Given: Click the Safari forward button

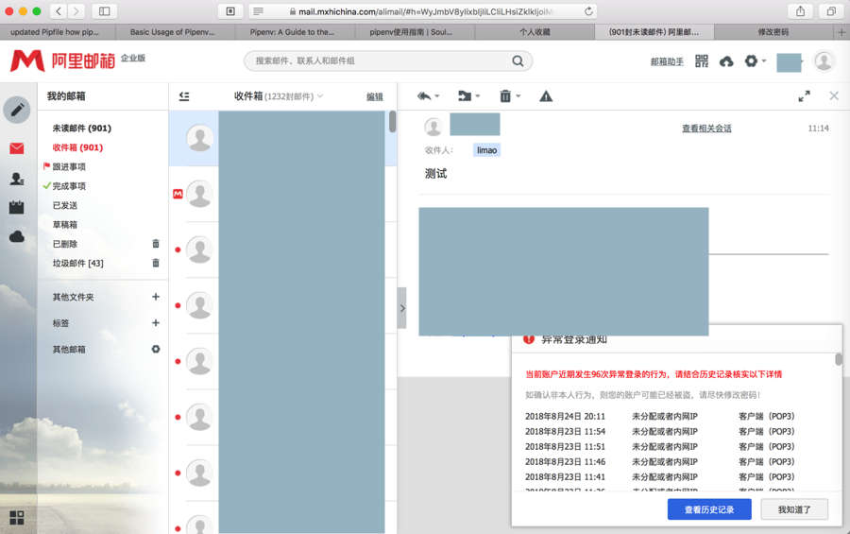Looking at the screenshot, I should tap(76, 10).
